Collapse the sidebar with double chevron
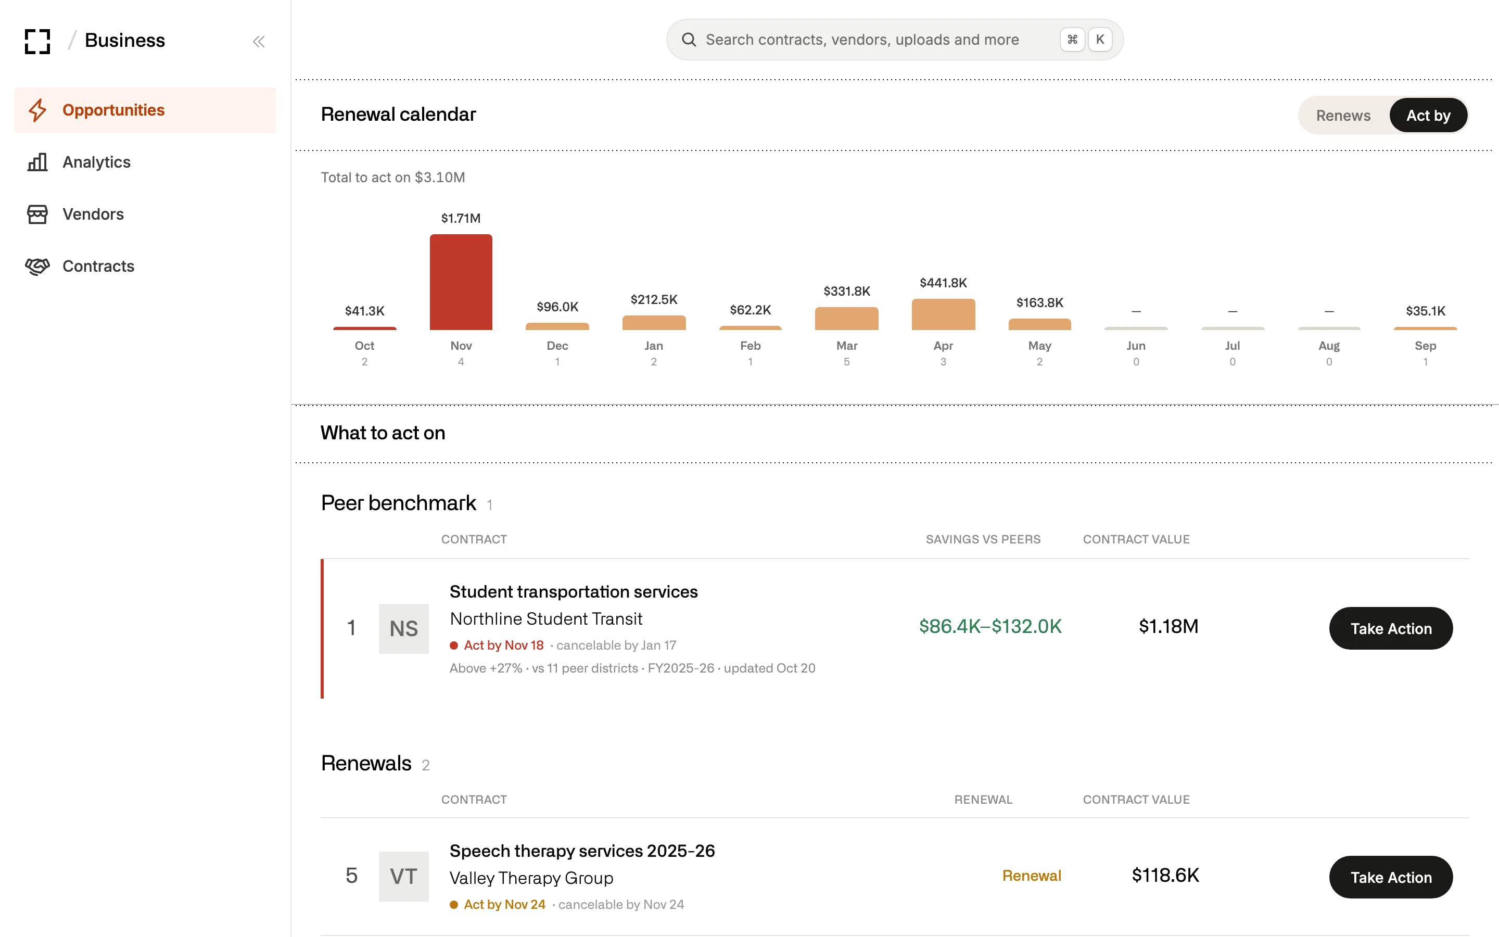 pos(259,42)
